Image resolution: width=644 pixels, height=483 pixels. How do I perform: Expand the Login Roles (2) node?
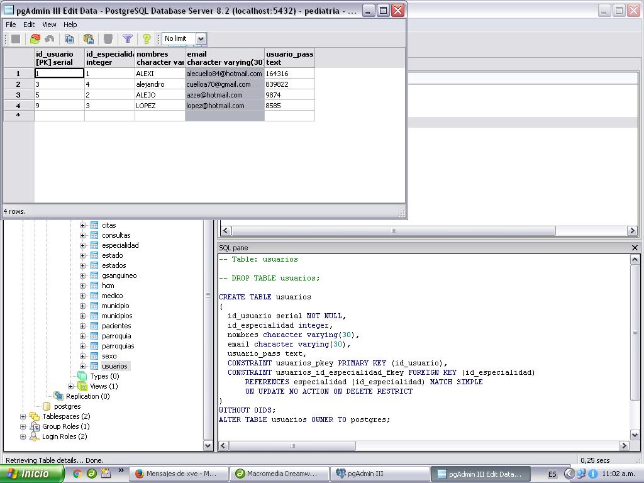click(x=23, y=436)
